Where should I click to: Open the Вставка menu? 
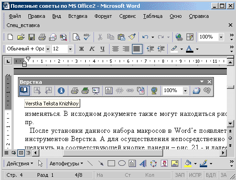[x=78, y=16]
